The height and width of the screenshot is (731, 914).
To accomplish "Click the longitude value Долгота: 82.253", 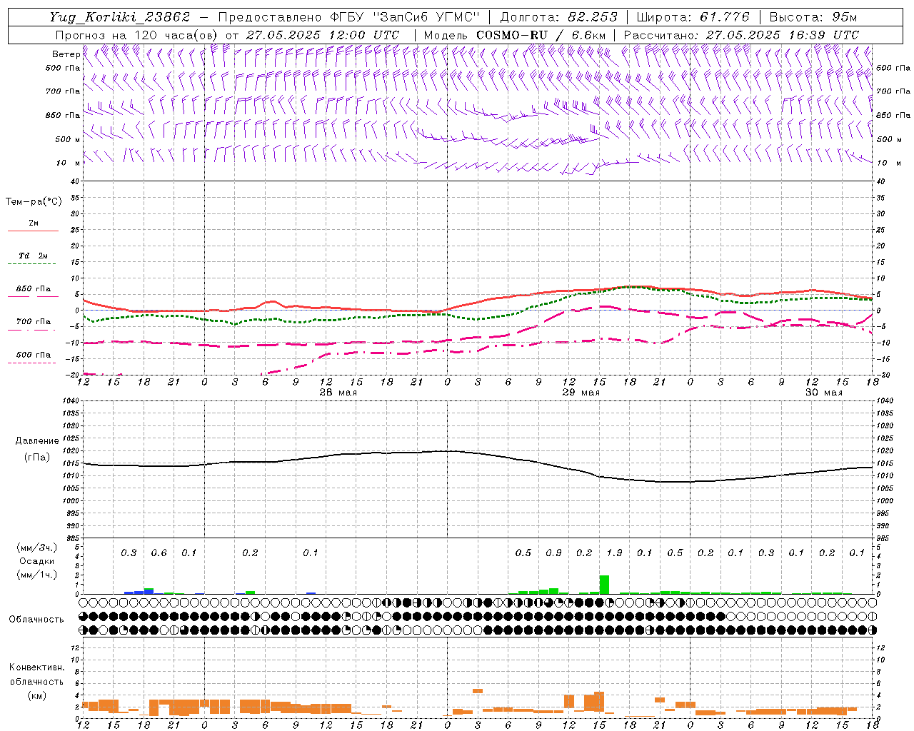I will click(559, 17).
